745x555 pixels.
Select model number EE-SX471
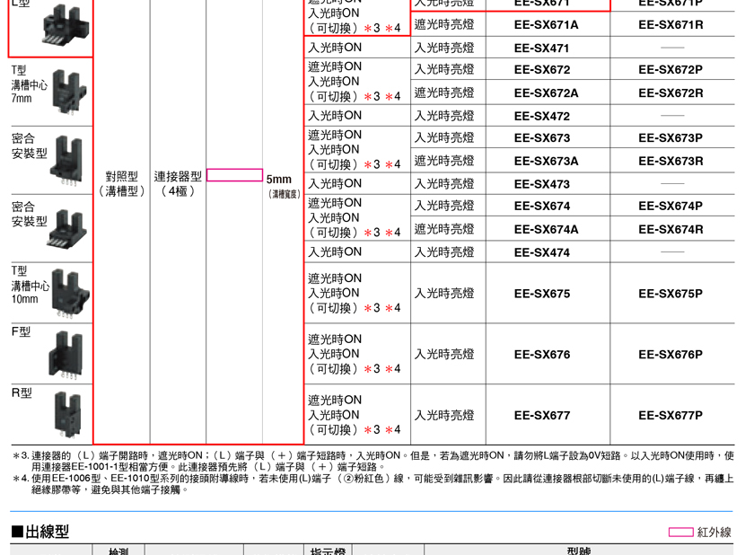point(541,48)
